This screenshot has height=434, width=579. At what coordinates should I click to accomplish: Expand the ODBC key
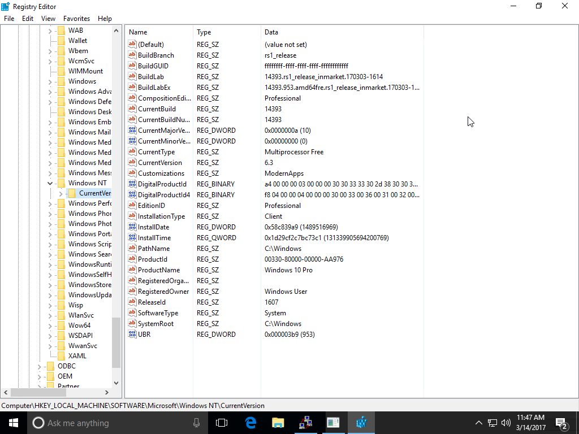[40, 366]
